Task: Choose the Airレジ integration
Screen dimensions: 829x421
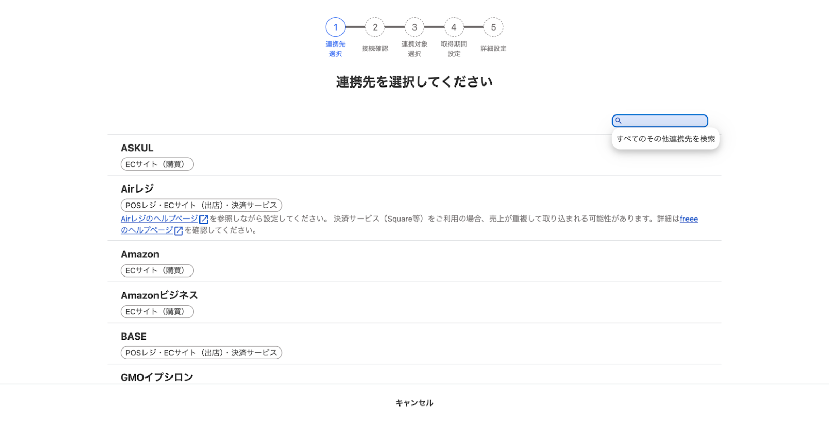Action: coord(414,208)
